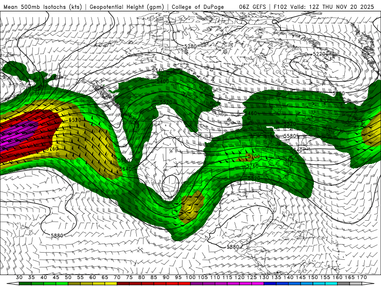Click the 85 knots legend value
Image resolution: width=381 pixels, height=286 pixels.
(x=154, y=277)
